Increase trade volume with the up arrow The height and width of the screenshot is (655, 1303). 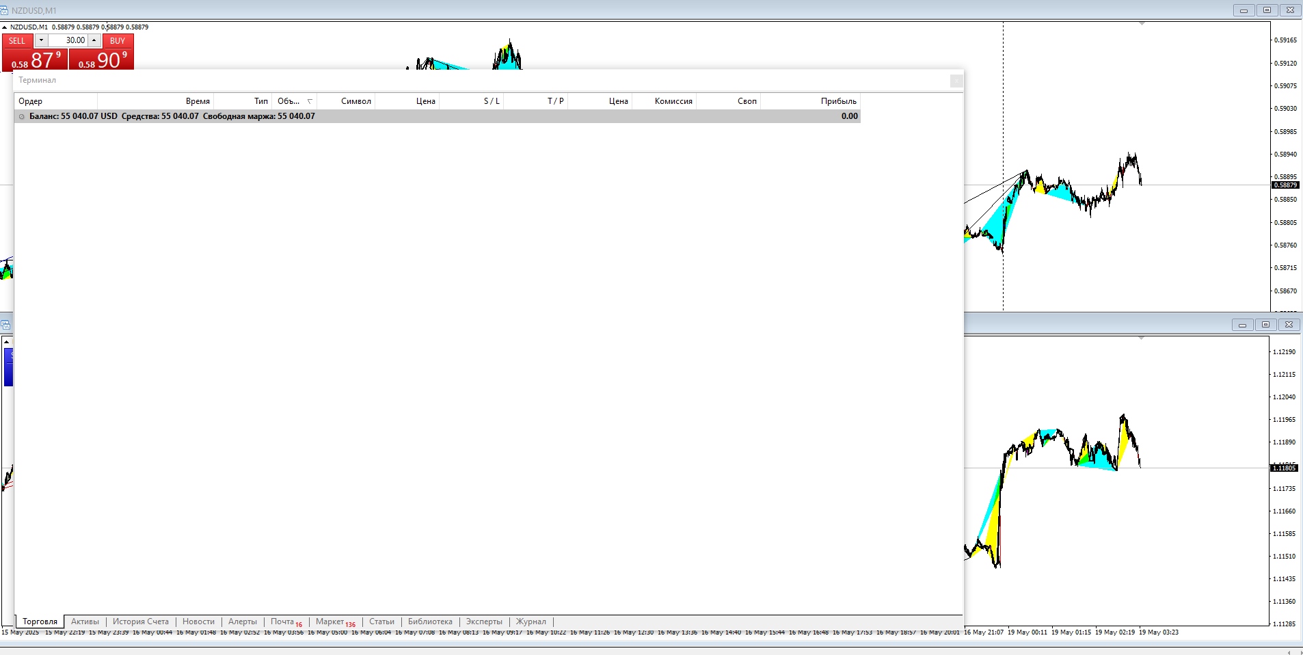click(94, 40)
